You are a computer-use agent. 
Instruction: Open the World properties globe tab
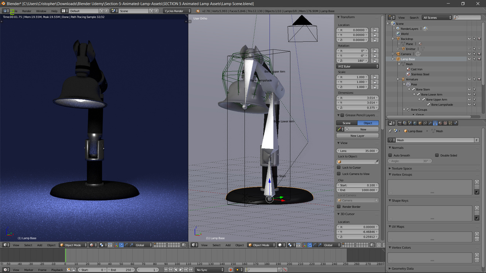coord(415,123)
